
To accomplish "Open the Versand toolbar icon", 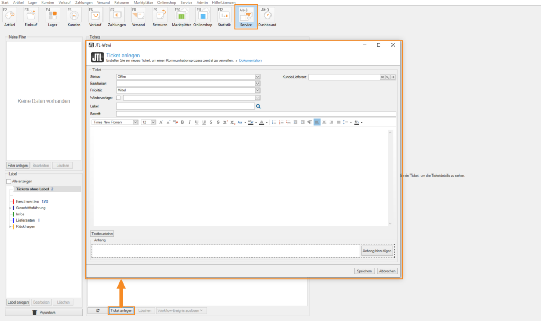I will (x=138, y=16).
